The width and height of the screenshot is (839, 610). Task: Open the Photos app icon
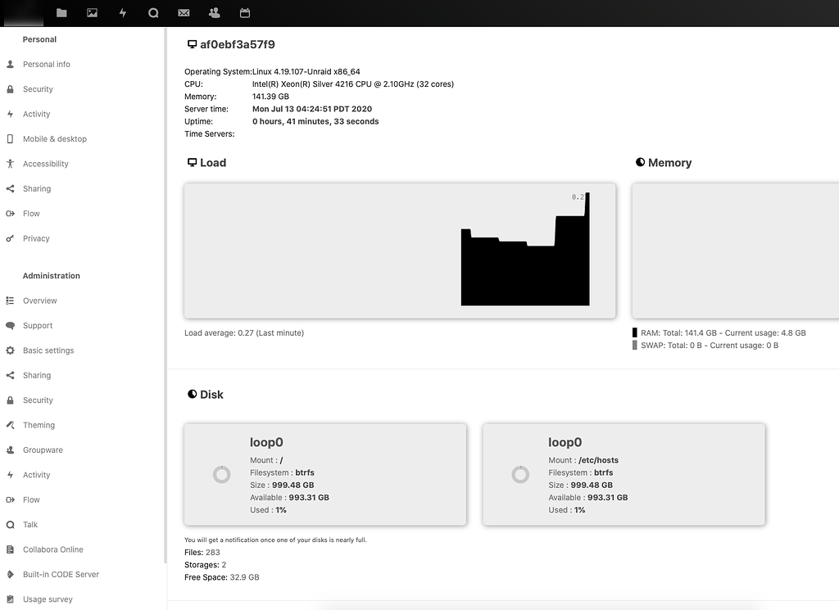click(92, 12)
